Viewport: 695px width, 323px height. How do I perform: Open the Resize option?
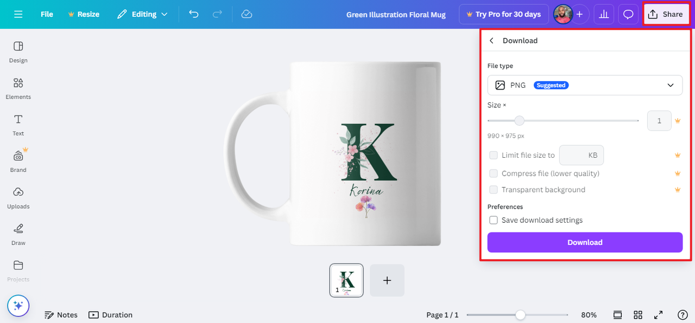[x=84, y=14]
